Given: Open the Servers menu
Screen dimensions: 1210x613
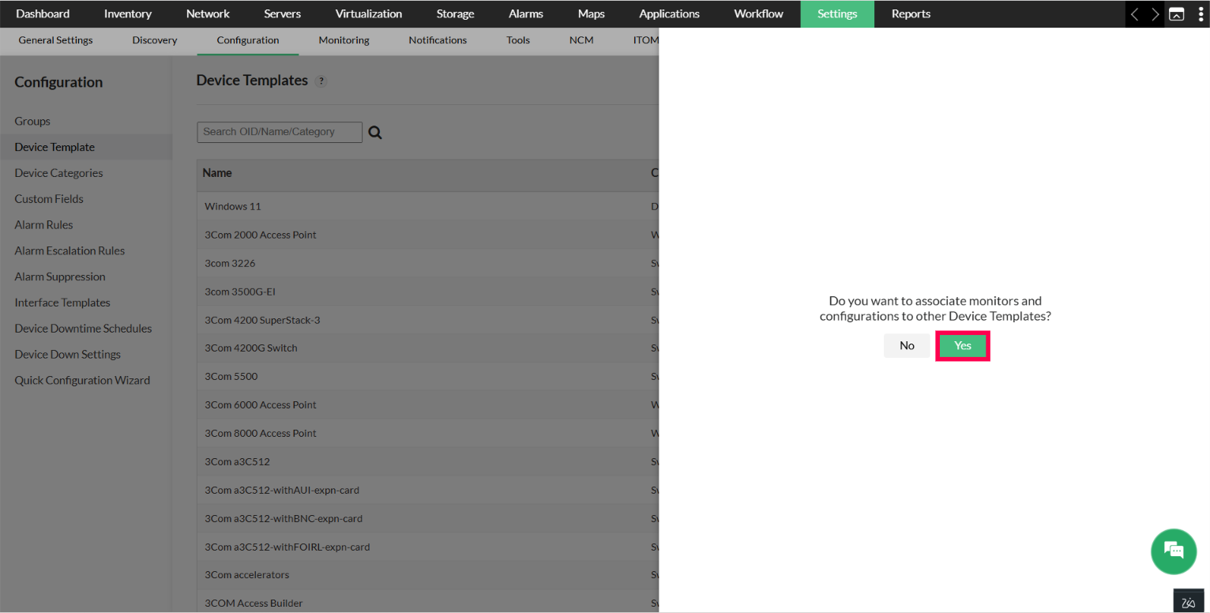Looking at the screenshot, I should [282, 13].
